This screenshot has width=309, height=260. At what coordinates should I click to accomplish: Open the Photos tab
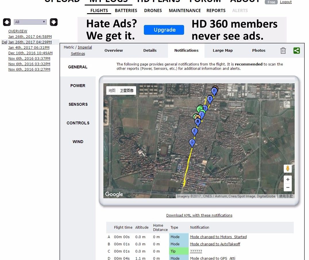click(259, 51)
